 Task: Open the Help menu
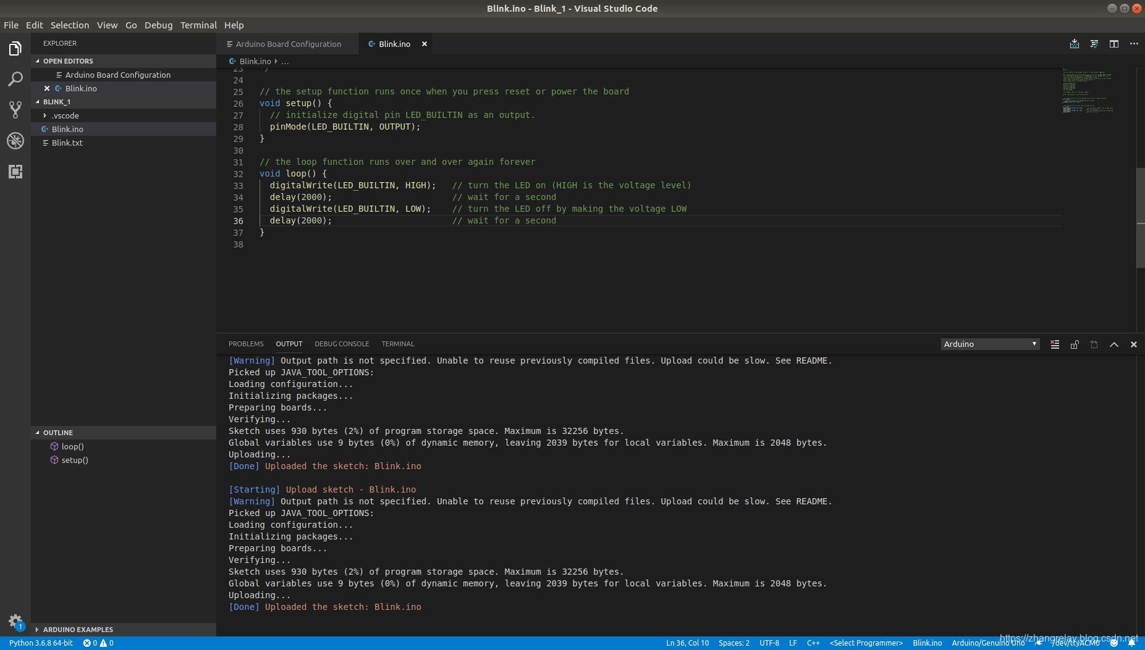pos(234,25)
